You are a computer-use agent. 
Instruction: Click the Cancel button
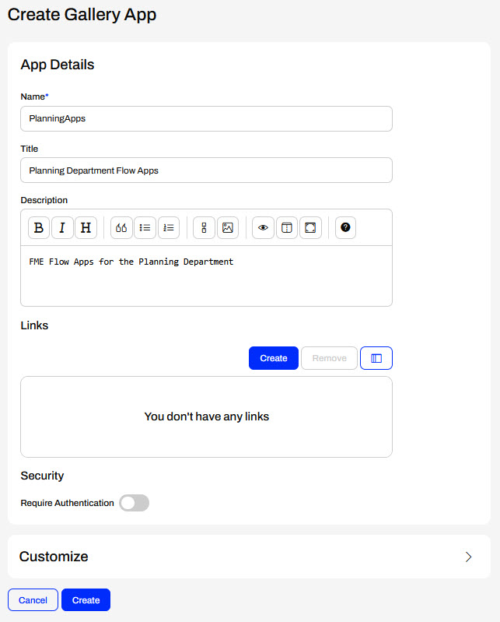[33, 600]
